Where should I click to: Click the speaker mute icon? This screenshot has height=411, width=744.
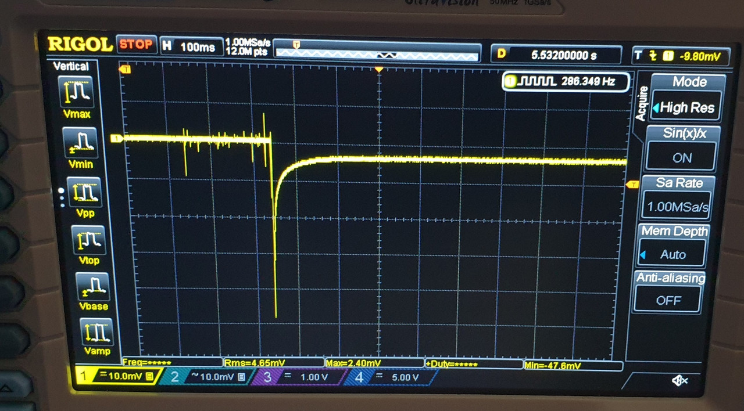[679, 380]
